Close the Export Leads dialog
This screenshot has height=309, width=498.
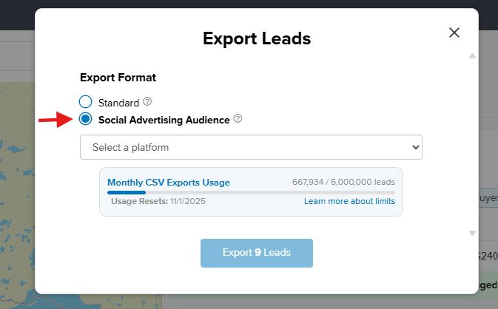[x=454, y=33]
